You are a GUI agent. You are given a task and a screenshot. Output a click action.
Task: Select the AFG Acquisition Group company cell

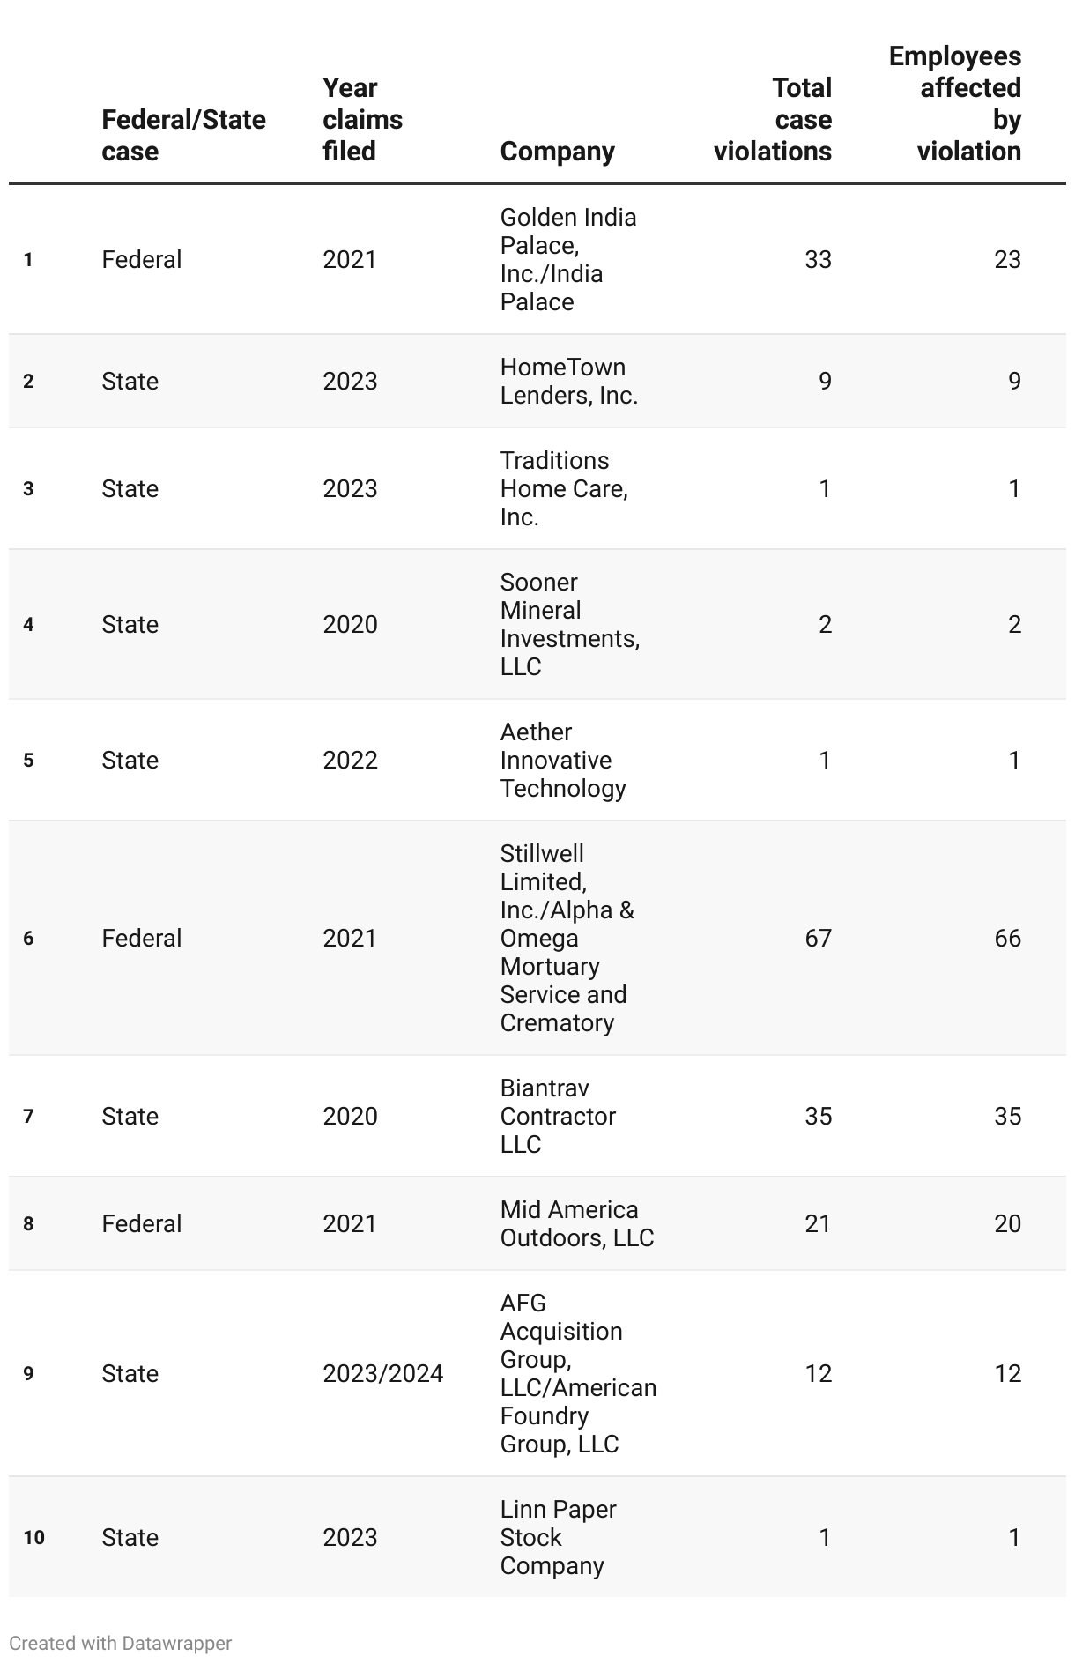[x=578, y=1373]
